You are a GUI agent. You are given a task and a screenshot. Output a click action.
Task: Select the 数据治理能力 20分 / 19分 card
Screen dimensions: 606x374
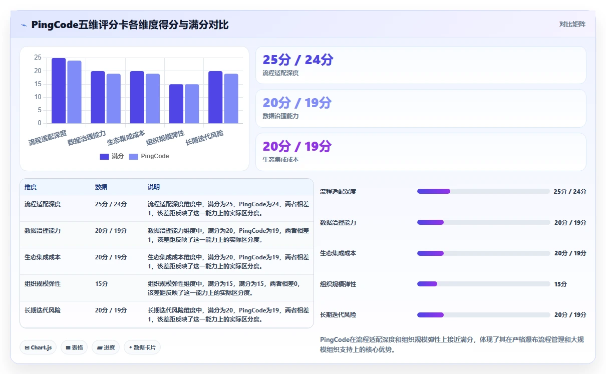pos(421,108)
